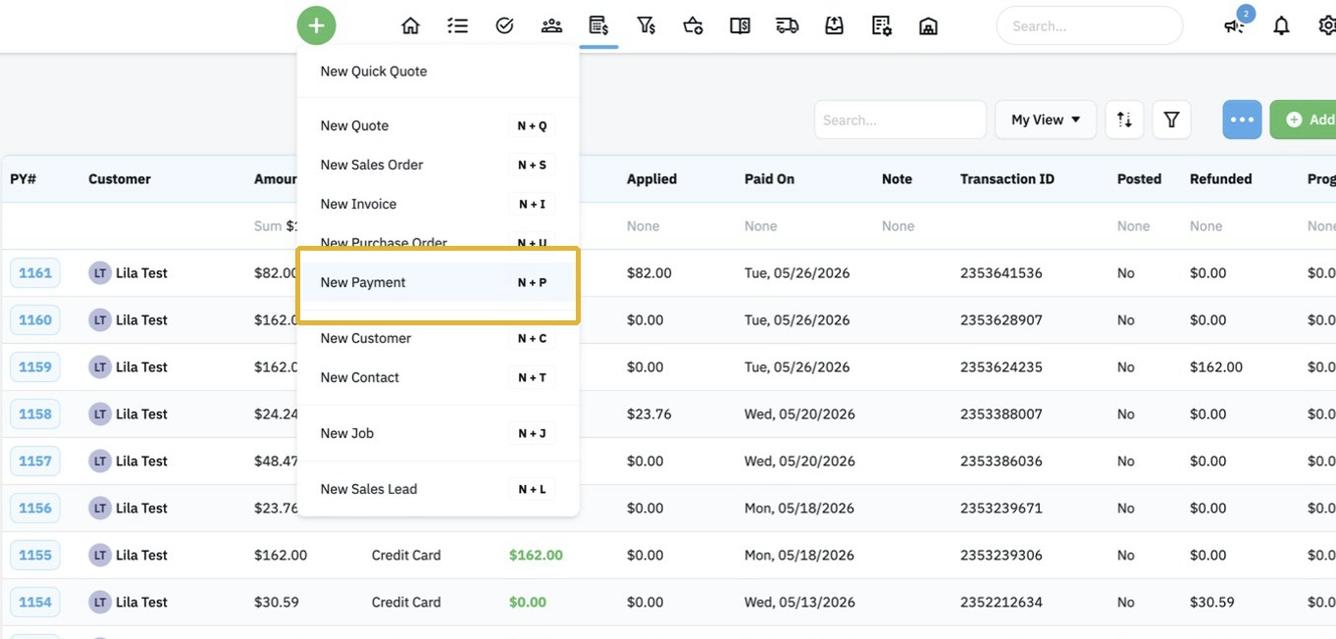Click Wed, 05/13/2026 paid-on date

[x=799, y=602]
